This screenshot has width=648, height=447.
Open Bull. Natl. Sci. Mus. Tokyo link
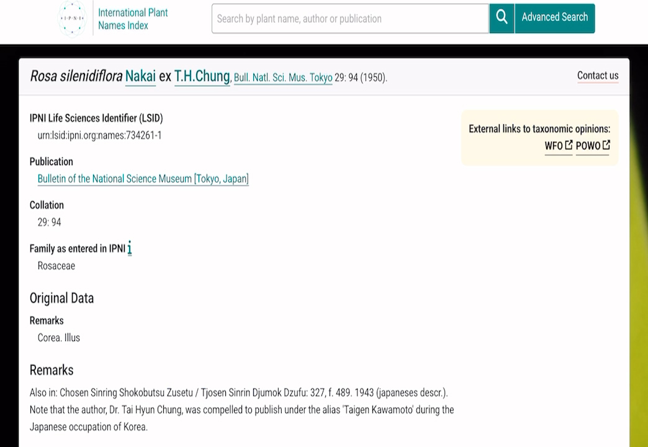pos(283,78)
